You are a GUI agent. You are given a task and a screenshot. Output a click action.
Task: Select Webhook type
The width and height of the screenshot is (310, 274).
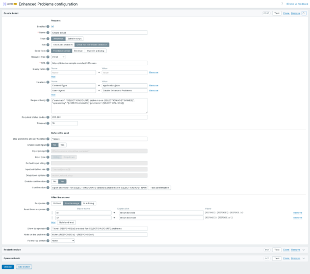pyautogui.click(x=58, y=39)
